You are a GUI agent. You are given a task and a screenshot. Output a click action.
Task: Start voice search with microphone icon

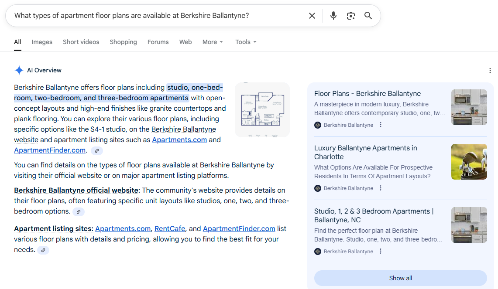(x=333, y=16)
